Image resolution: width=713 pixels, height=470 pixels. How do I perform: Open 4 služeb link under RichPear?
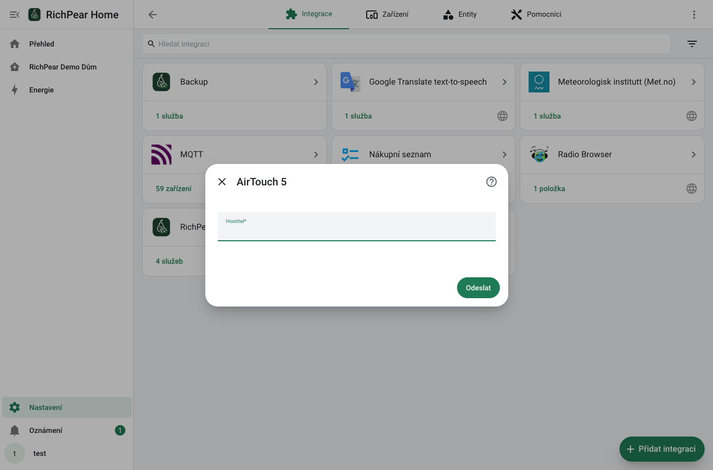coord(169,261)
